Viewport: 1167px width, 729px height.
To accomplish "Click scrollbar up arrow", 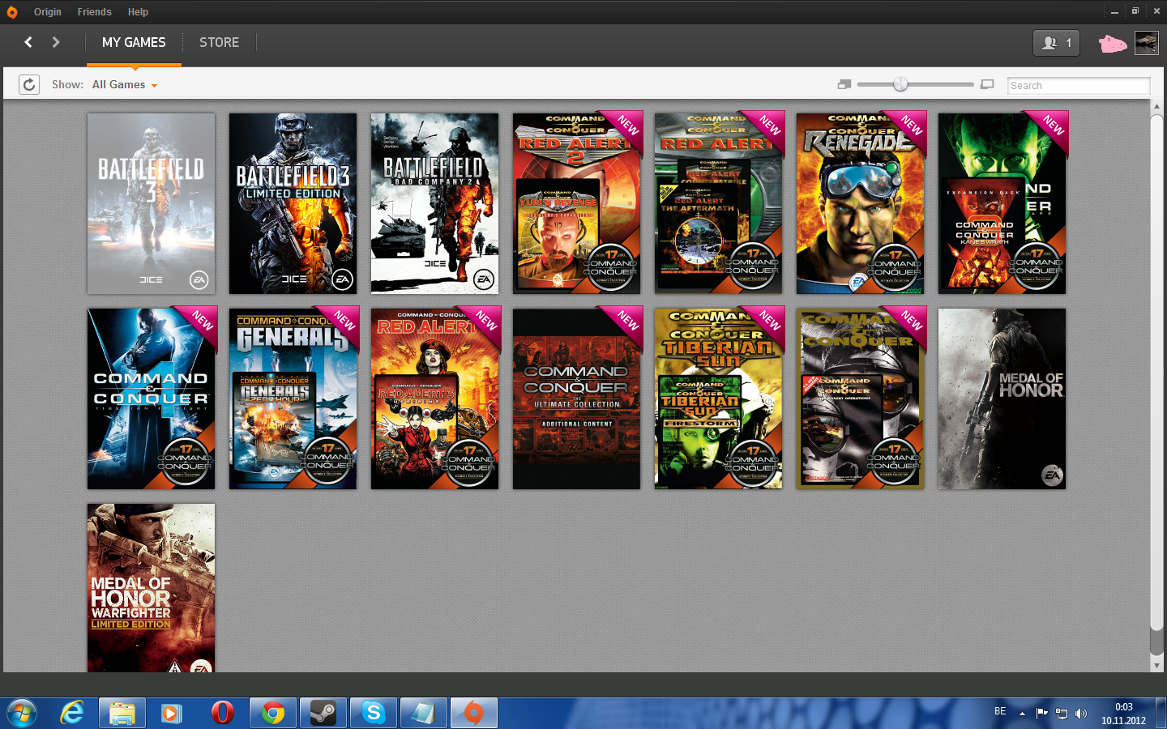I will 1156,106.
